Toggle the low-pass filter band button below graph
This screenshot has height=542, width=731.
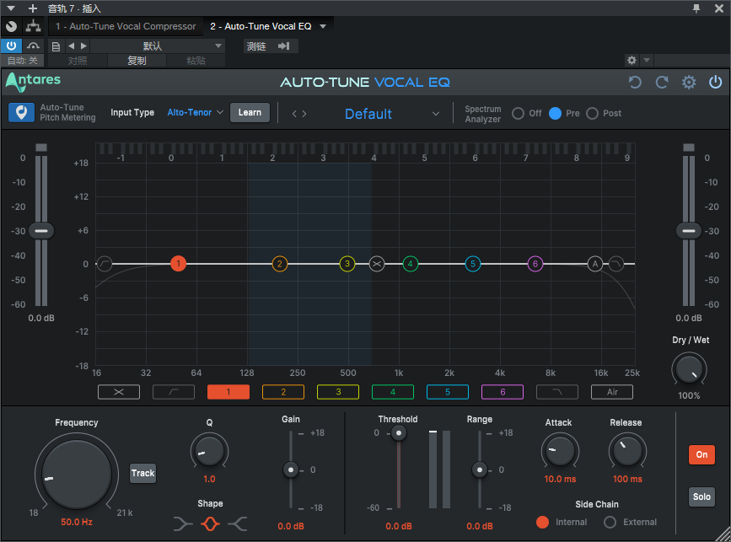pos(557,392)
